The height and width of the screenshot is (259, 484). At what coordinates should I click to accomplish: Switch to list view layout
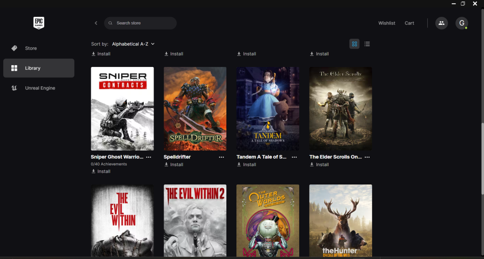[367, 44]
